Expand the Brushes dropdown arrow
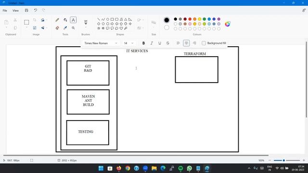Viewport: 308px width, 173px height. [x=86, y=28]
